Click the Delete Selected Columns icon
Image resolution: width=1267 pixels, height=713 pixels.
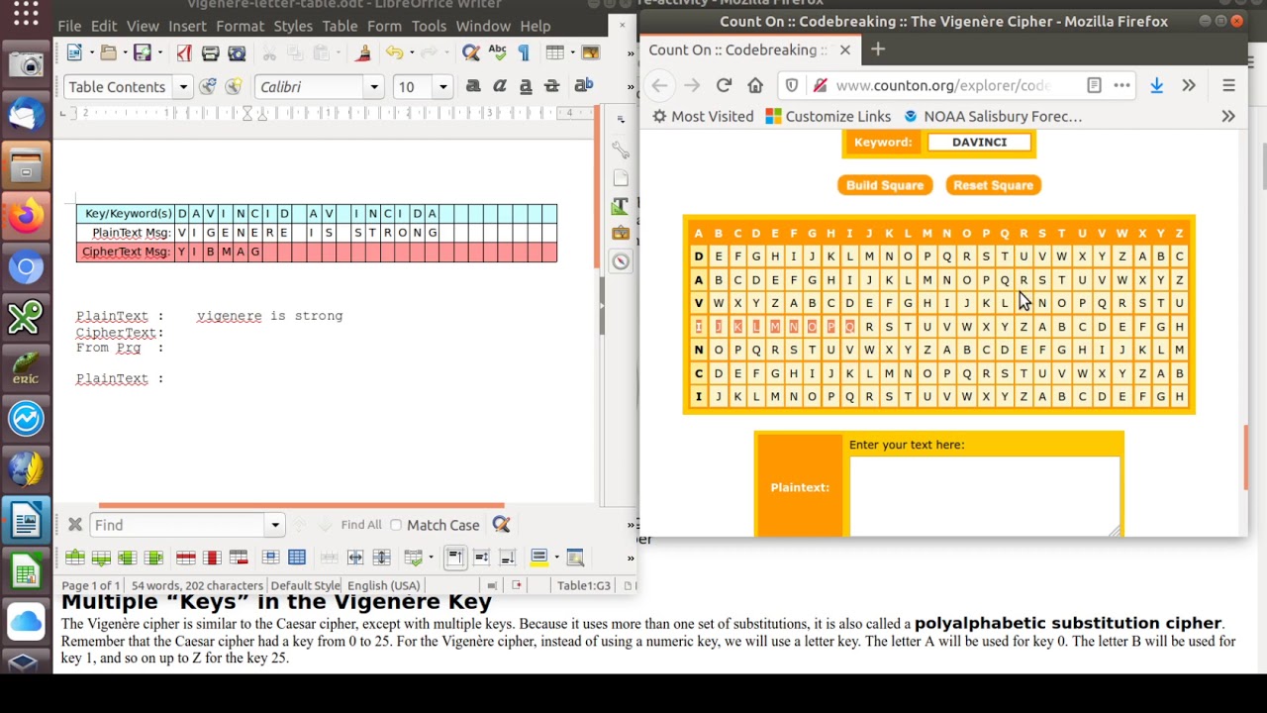click(211, 558)
